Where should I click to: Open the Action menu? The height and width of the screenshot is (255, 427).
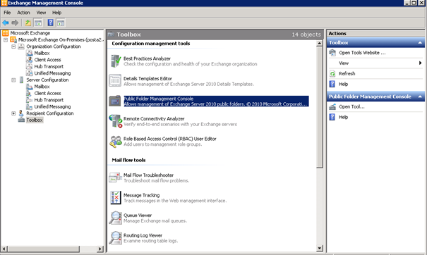tap(23, 13)
